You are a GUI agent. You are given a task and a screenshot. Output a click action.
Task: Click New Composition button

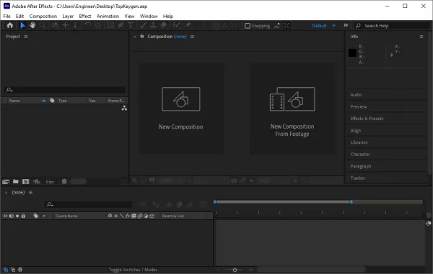click(181, 109)
